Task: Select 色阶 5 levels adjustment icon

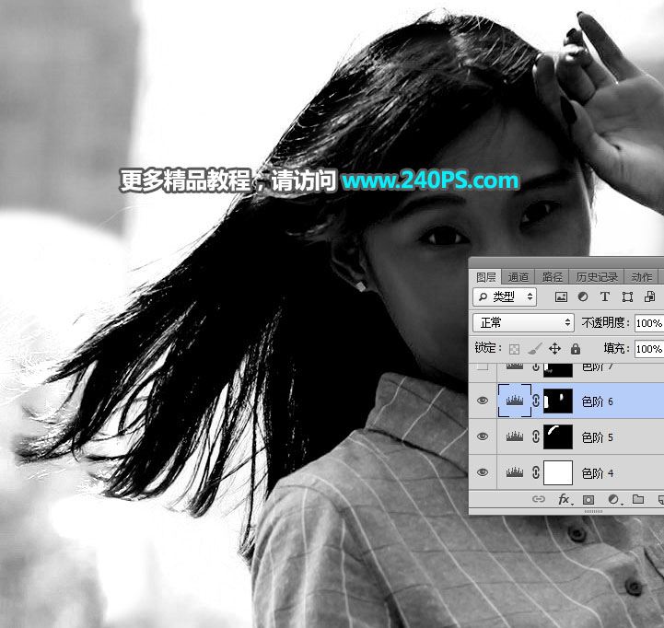Action: pos(515,436)
